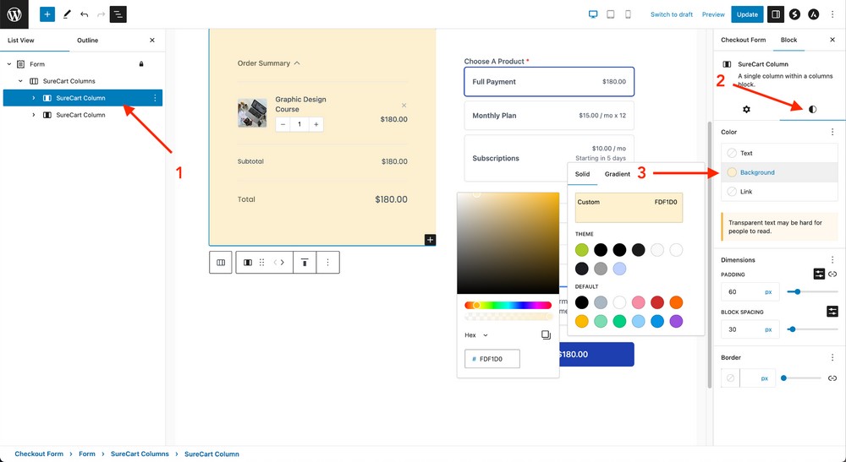Switch to mobile preview device
Viewport: 846px width, 462px height.
[x=628, y=14]
